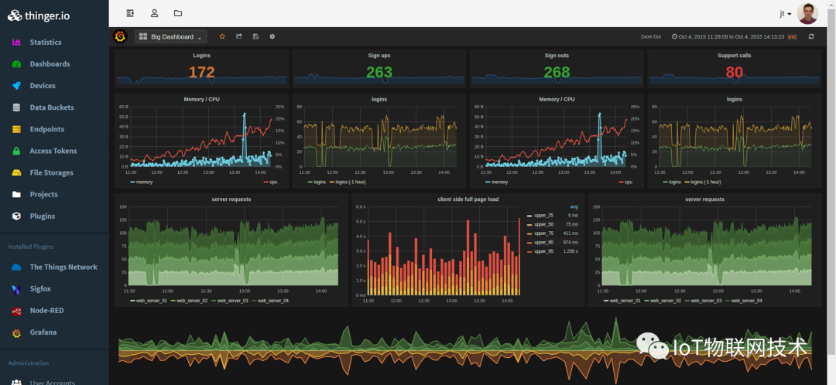This screenshot has height=385, width=836.
Task: Click the Zoom Out button
Action: coord(650,37)
